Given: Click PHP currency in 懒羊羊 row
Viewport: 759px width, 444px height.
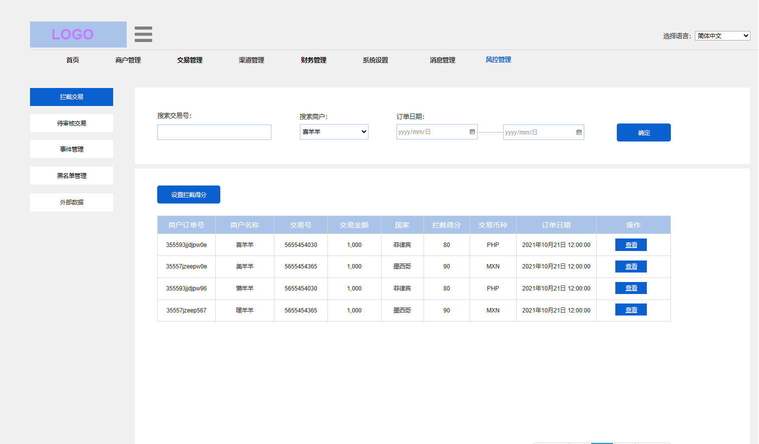Looking at the screenshot, I should click(493, 288).
